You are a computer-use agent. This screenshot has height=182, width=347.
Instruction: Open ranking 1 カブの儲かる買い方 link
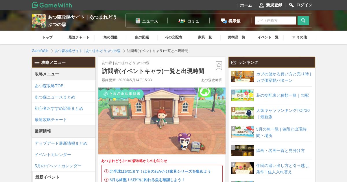click(284, 77)
